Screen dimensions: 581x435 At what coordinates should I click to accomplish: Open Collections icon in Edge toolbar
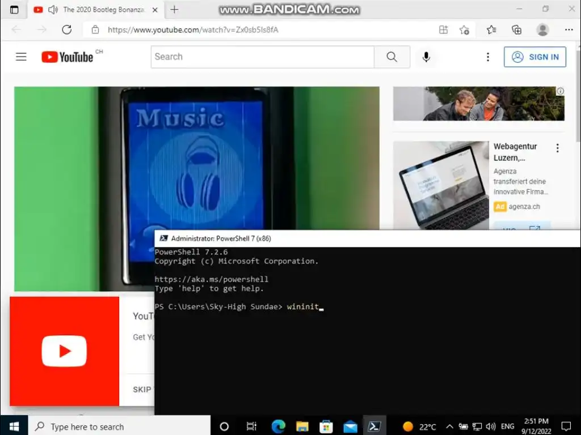tap(516, 29)
